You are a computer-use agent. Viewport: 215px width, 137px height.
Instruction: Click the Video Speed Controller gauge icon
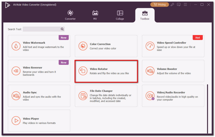(150, 46)
